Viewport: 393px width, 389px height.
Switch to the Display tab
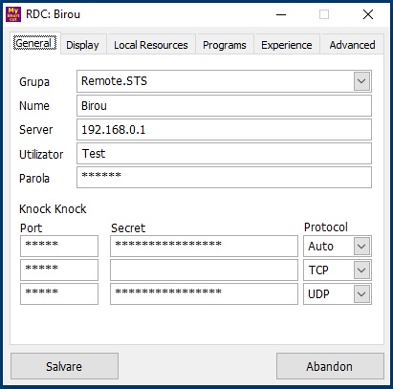click(x=82, y=45)
